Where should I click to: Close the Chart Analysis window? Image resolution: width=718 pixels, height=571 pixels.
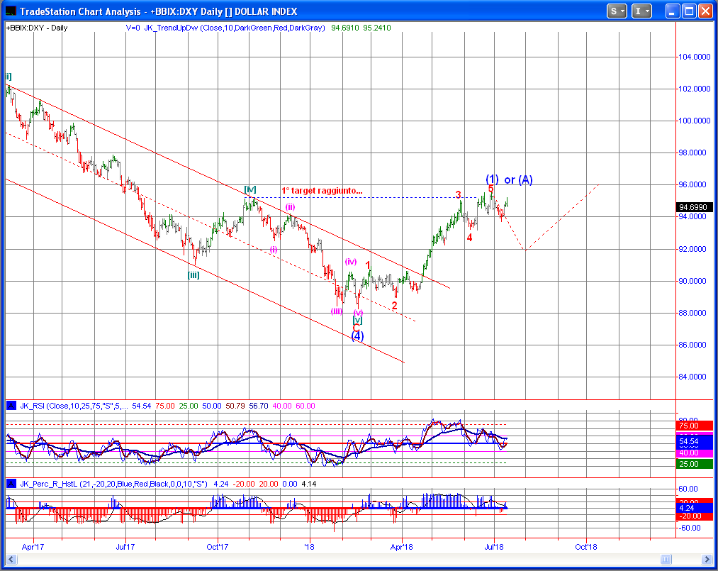[x=705, y=11]
